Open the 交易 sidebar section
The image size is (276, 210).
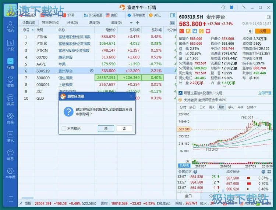tap(10, 118)
